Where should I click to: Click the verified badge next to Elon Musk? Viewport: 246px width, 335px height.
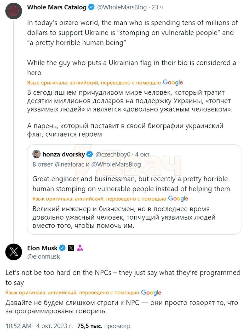click(62, 248)
